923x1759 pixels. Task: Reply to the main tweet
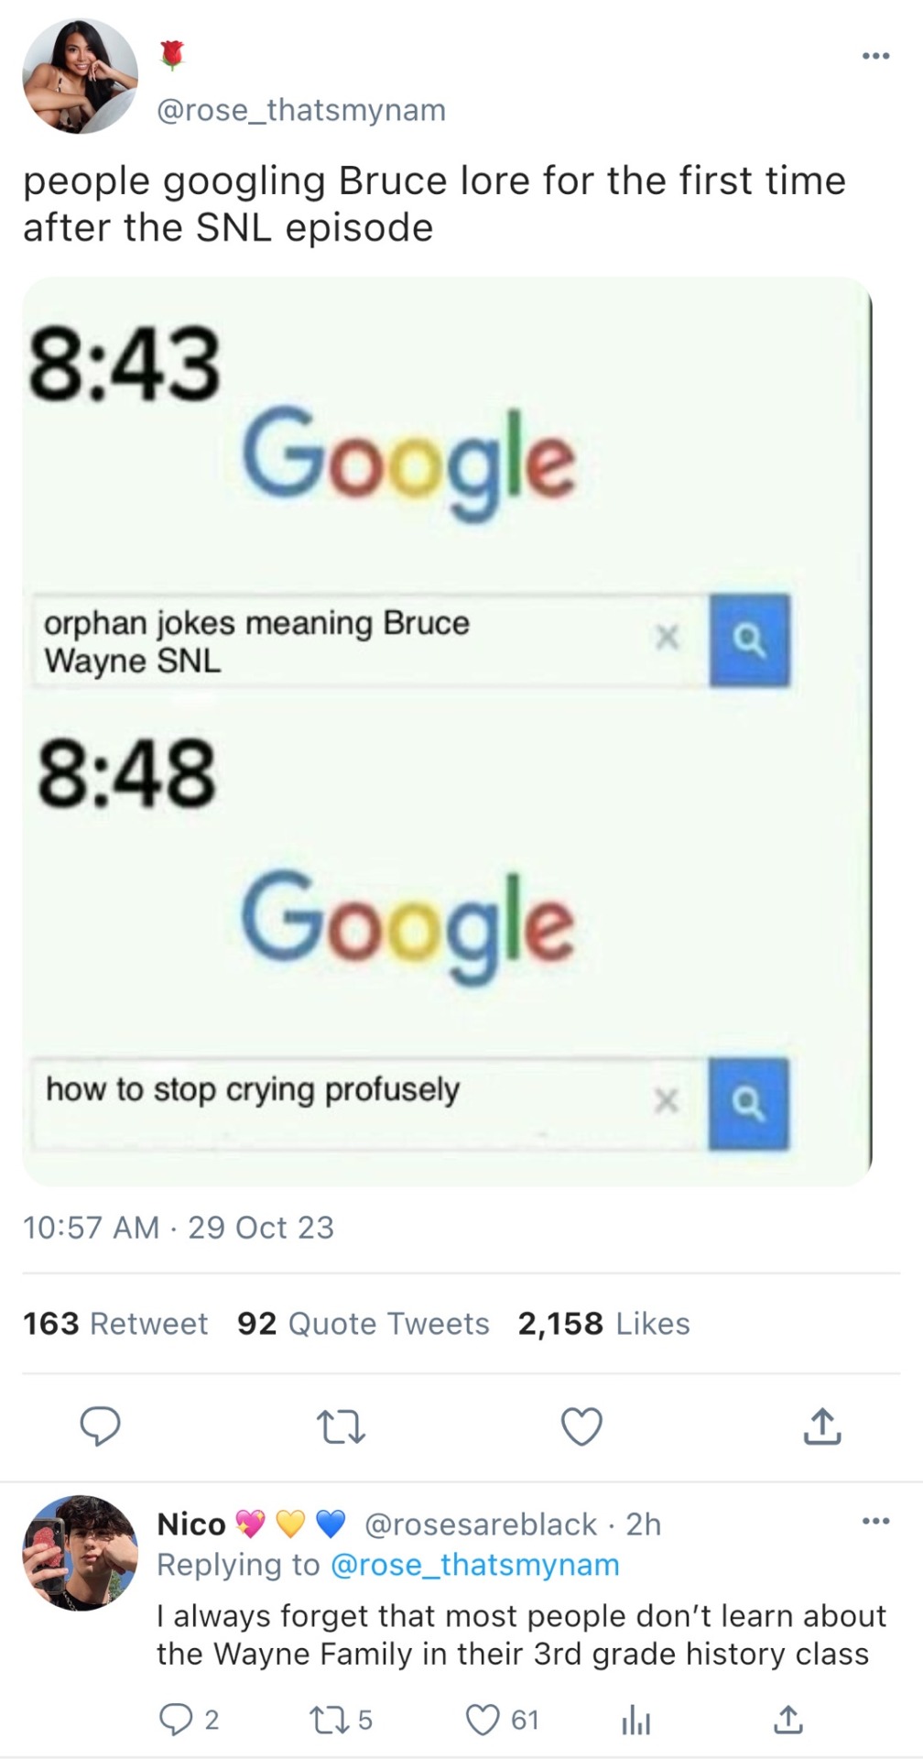(101, 1426)
